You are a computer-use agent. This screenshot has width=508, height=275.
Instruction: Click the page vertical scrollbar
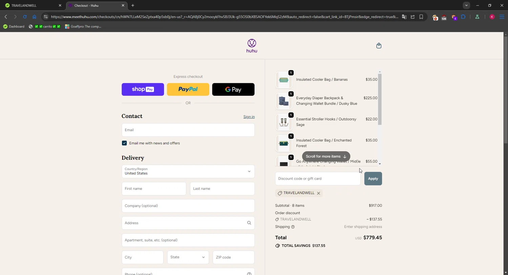pyautogui.click(x=505, y=90)
